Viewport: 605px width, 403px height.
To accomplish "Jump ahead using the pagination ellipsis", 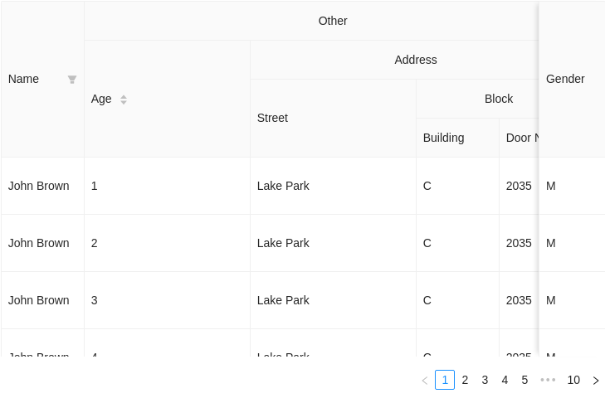I will click(x=548, y=380).
